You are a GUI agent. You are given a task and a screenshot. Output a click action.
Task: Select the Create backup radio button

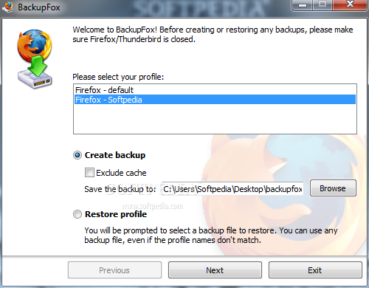coord(77,155)
